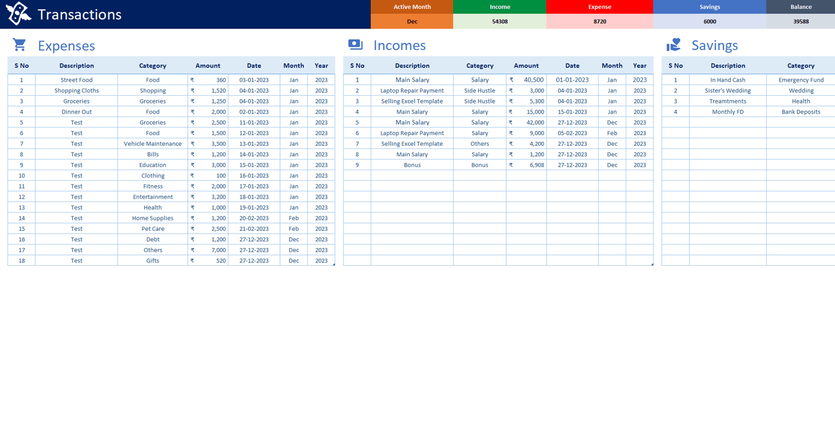The image size is (835, 431).
Task: Click the Savings section title
Action: click(x=715, y=46)
